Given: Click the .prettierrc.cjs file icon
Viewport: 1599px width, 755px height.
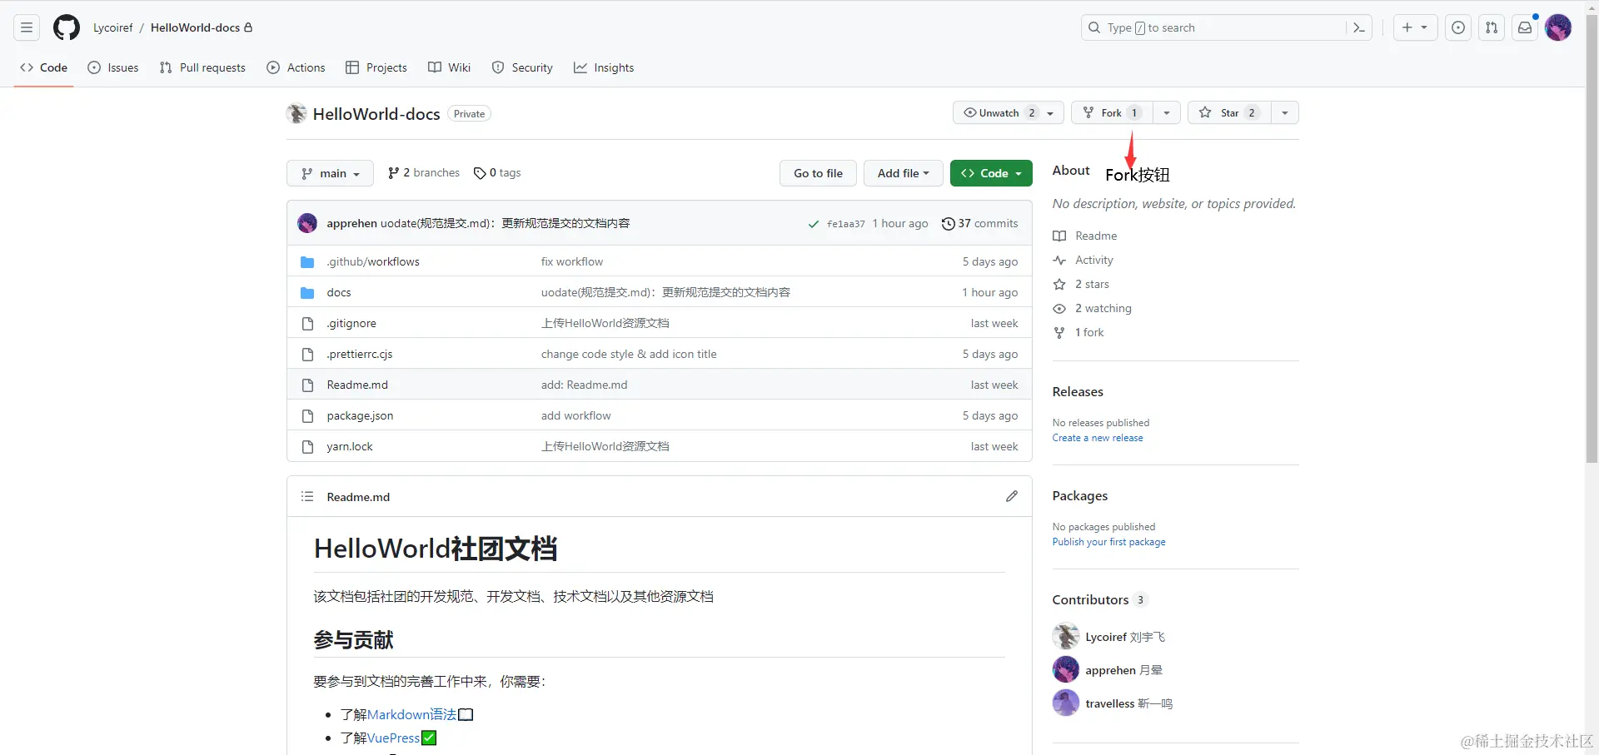Looking at the screenshot, I should [307, 354].
